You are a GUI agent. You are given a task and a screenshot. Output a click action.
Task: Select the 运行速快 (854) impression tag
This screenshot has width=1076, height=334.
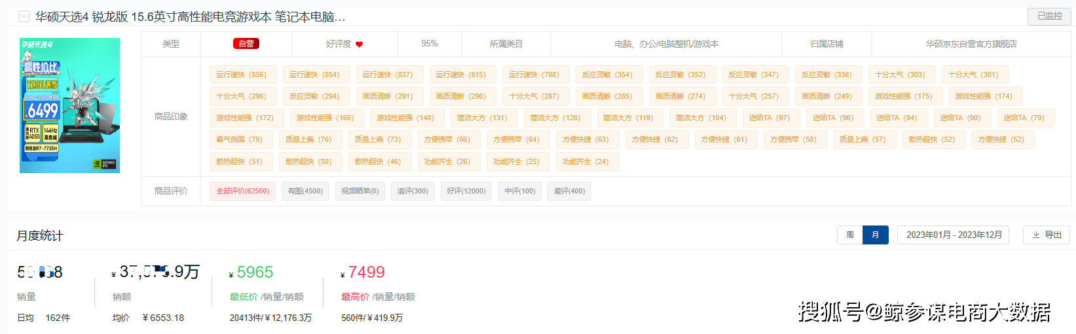coord(316,75)
